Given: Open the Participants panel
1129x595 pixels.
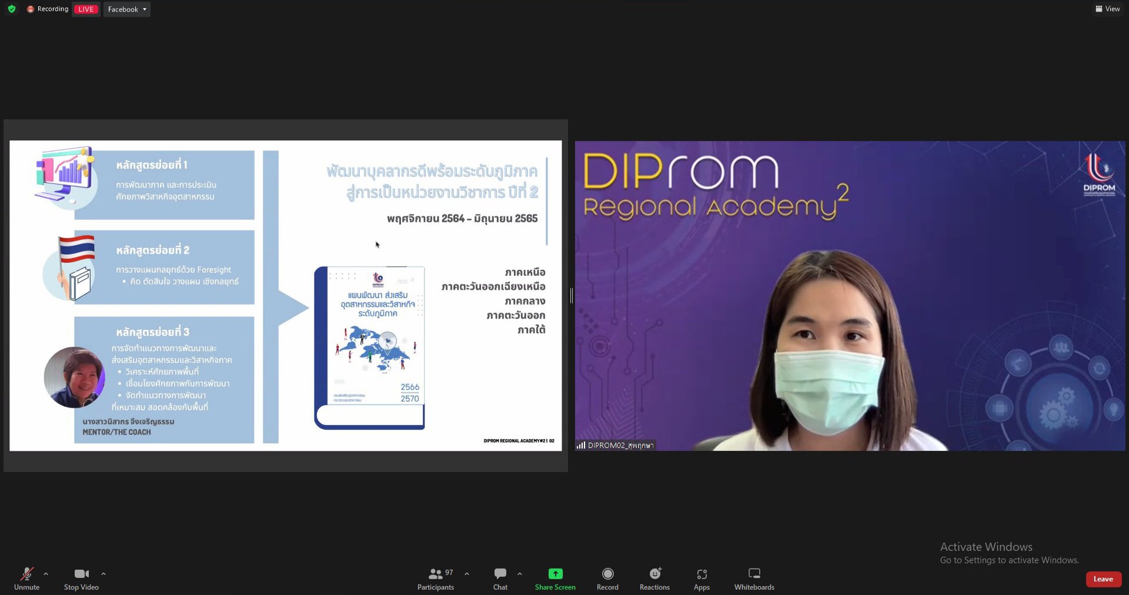Looking at the screenshot, I should pos(435,579).
